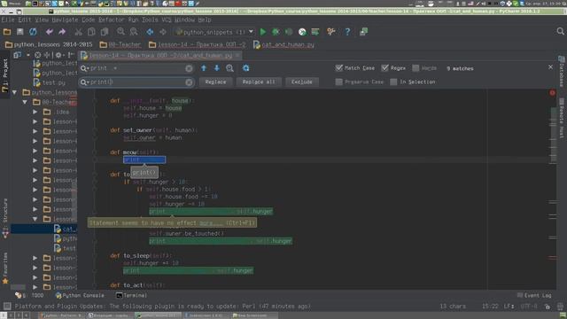This screenshot has width=567, height=319.
Task: Enable the Words checkbox
Action: pos(416,68)
